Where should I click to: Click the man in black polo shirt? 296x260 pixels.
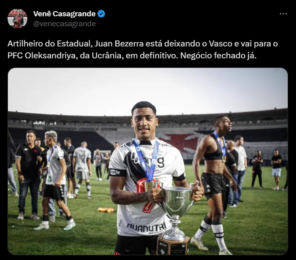pyautogui.click(x=28, y=174)
